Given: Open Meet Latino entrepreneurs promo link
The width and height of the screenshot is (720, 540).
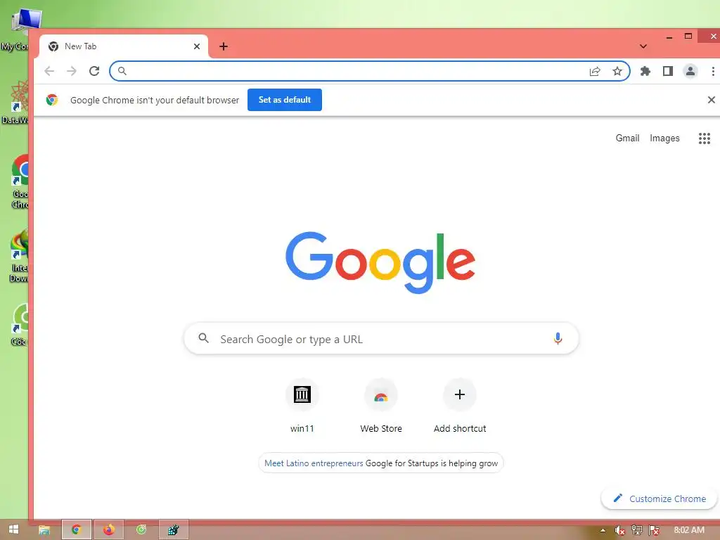Looking at the screenshot, I should [314, 463].
